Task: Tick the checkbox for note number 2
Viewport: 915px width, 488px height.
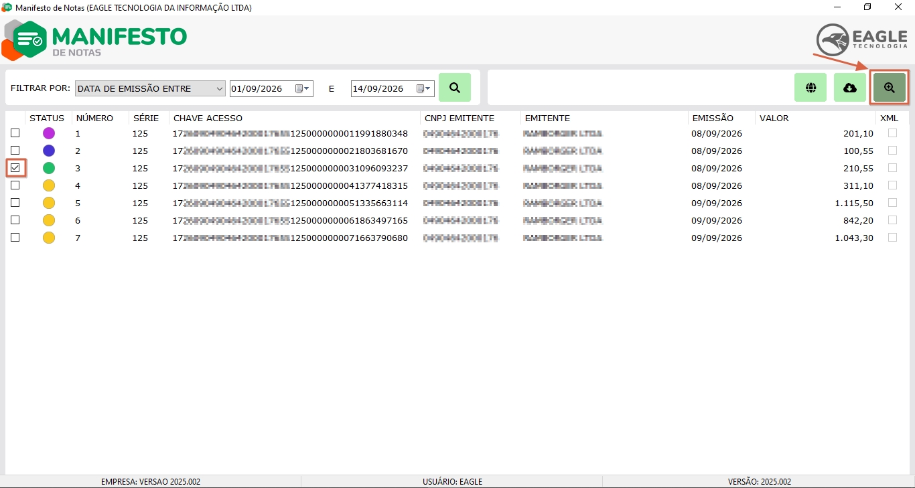Action: (x=15, y=151)
